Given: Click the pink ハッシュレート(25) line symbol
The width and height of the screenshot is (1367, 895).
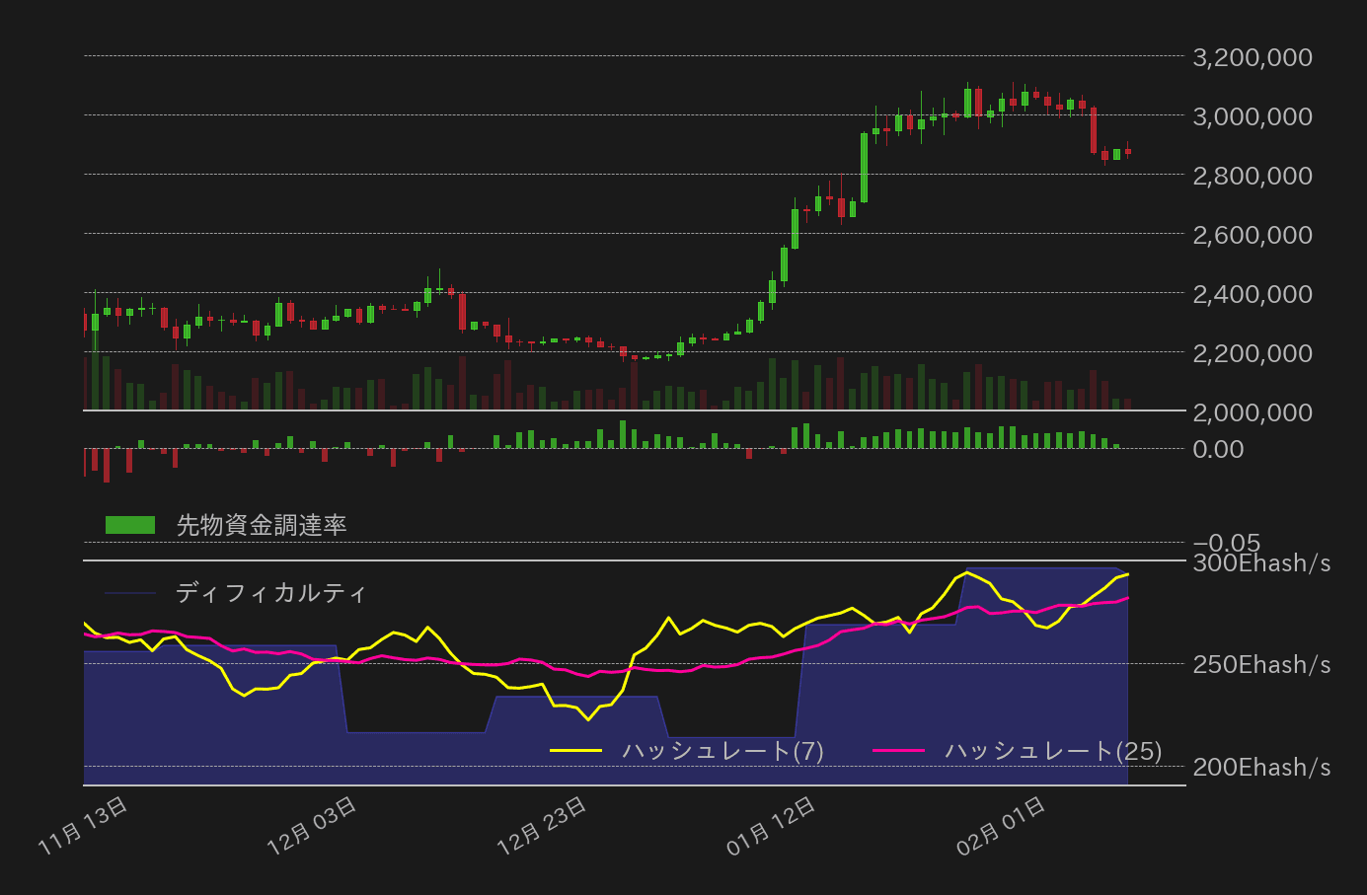Looking at the screenshot, I should (901, 750).
